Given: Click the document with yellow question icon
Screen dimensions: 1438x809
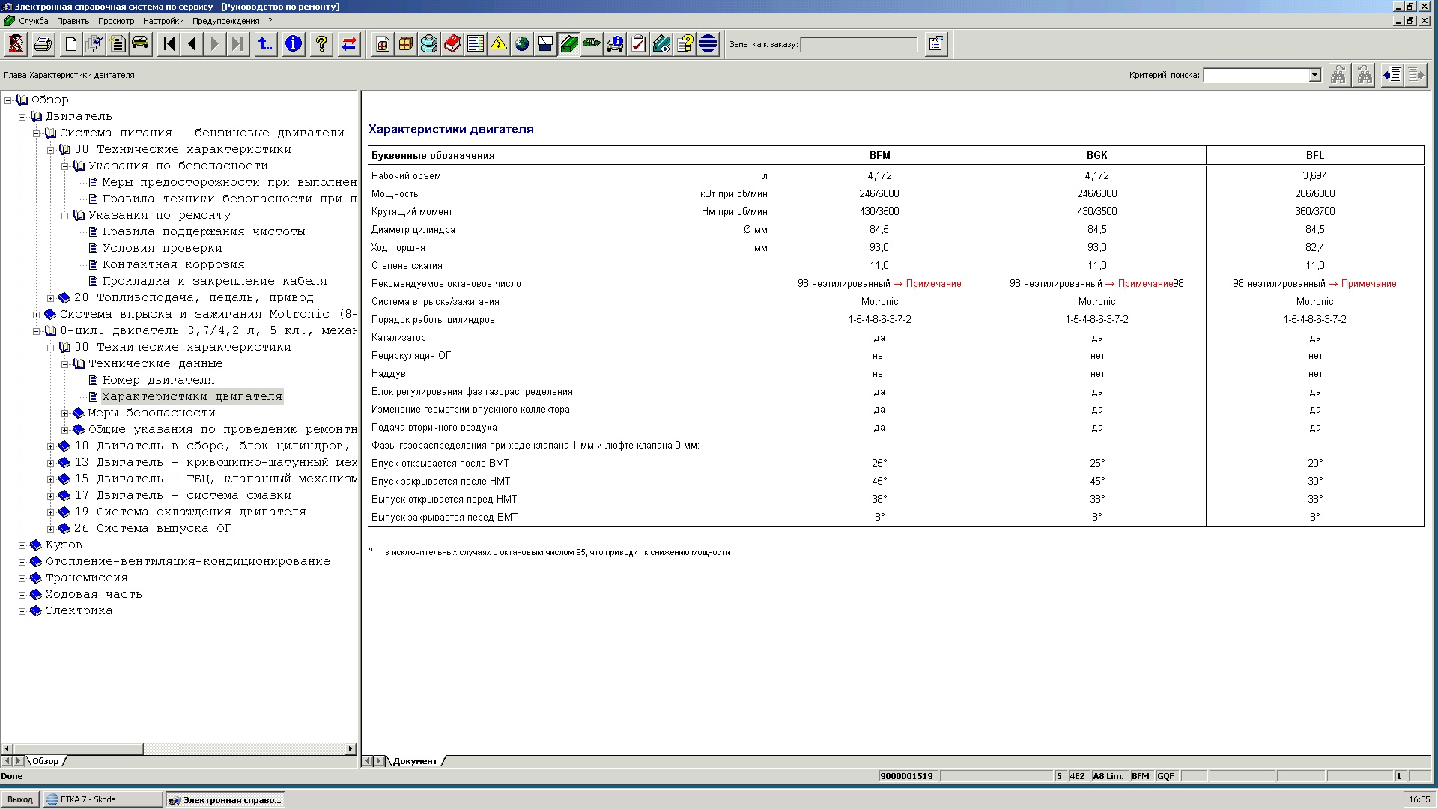Looking at the screenshot, I should click(x=685, y=44).
